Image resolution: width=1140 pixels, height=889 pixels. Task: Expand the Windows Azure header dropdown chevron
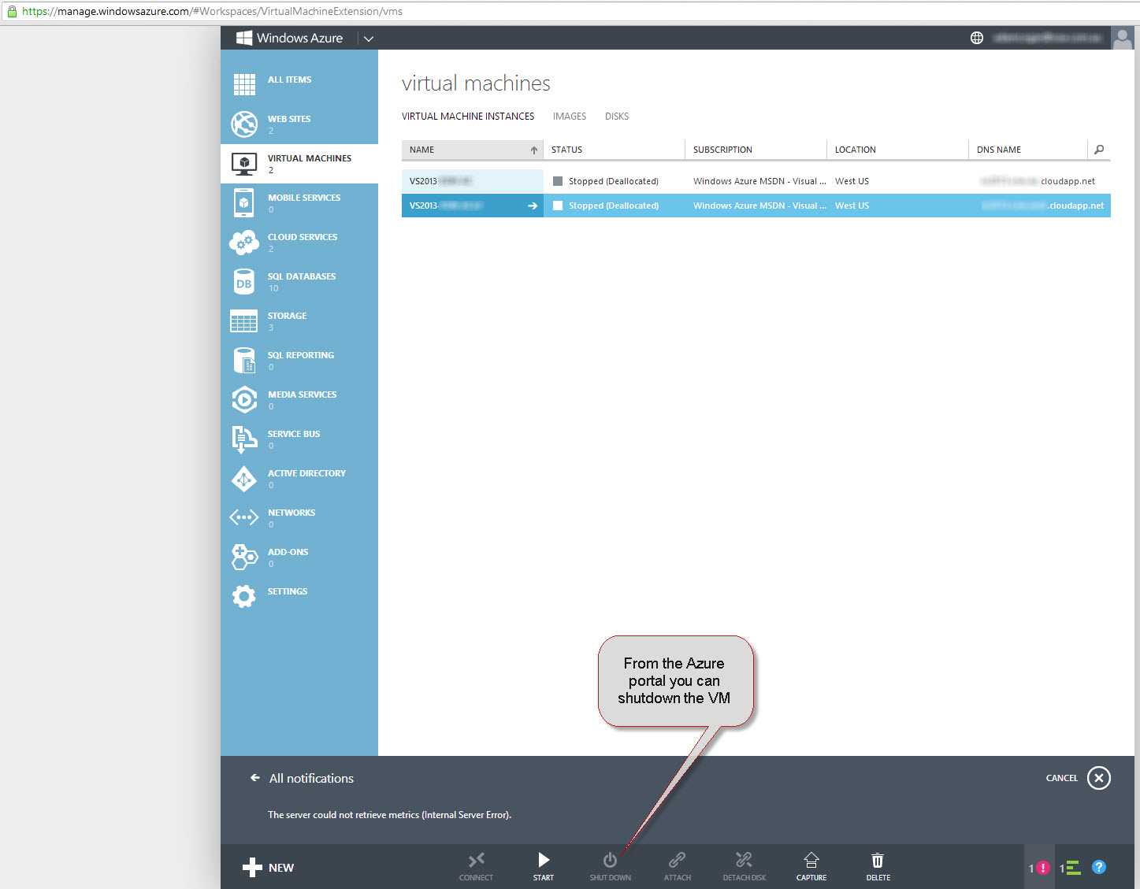(368, 39)
